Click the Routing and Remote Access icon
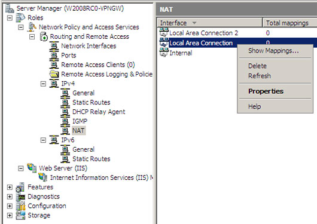 pyautogui.click(x=44, y=36)
